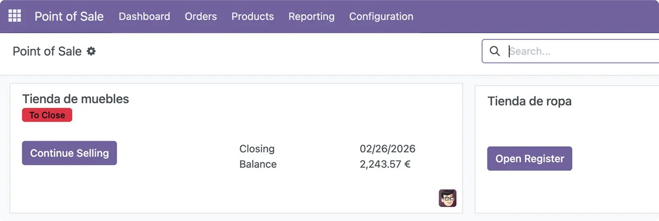Select the Tienda de muebles card title
Viewport: 659px width, 221px height.
tap(75, 99)
